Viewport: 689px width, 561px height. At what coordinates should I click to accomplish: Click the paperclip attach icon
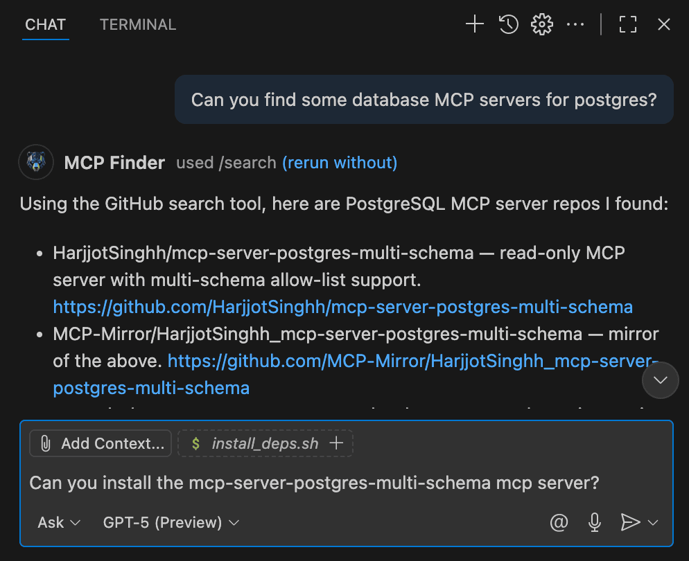[46, 443]
